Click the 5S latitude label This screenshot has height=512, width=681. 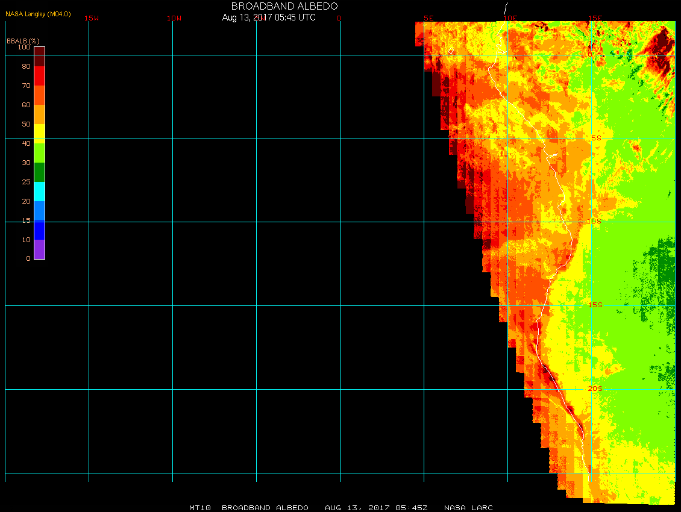[x=595, y=138]
